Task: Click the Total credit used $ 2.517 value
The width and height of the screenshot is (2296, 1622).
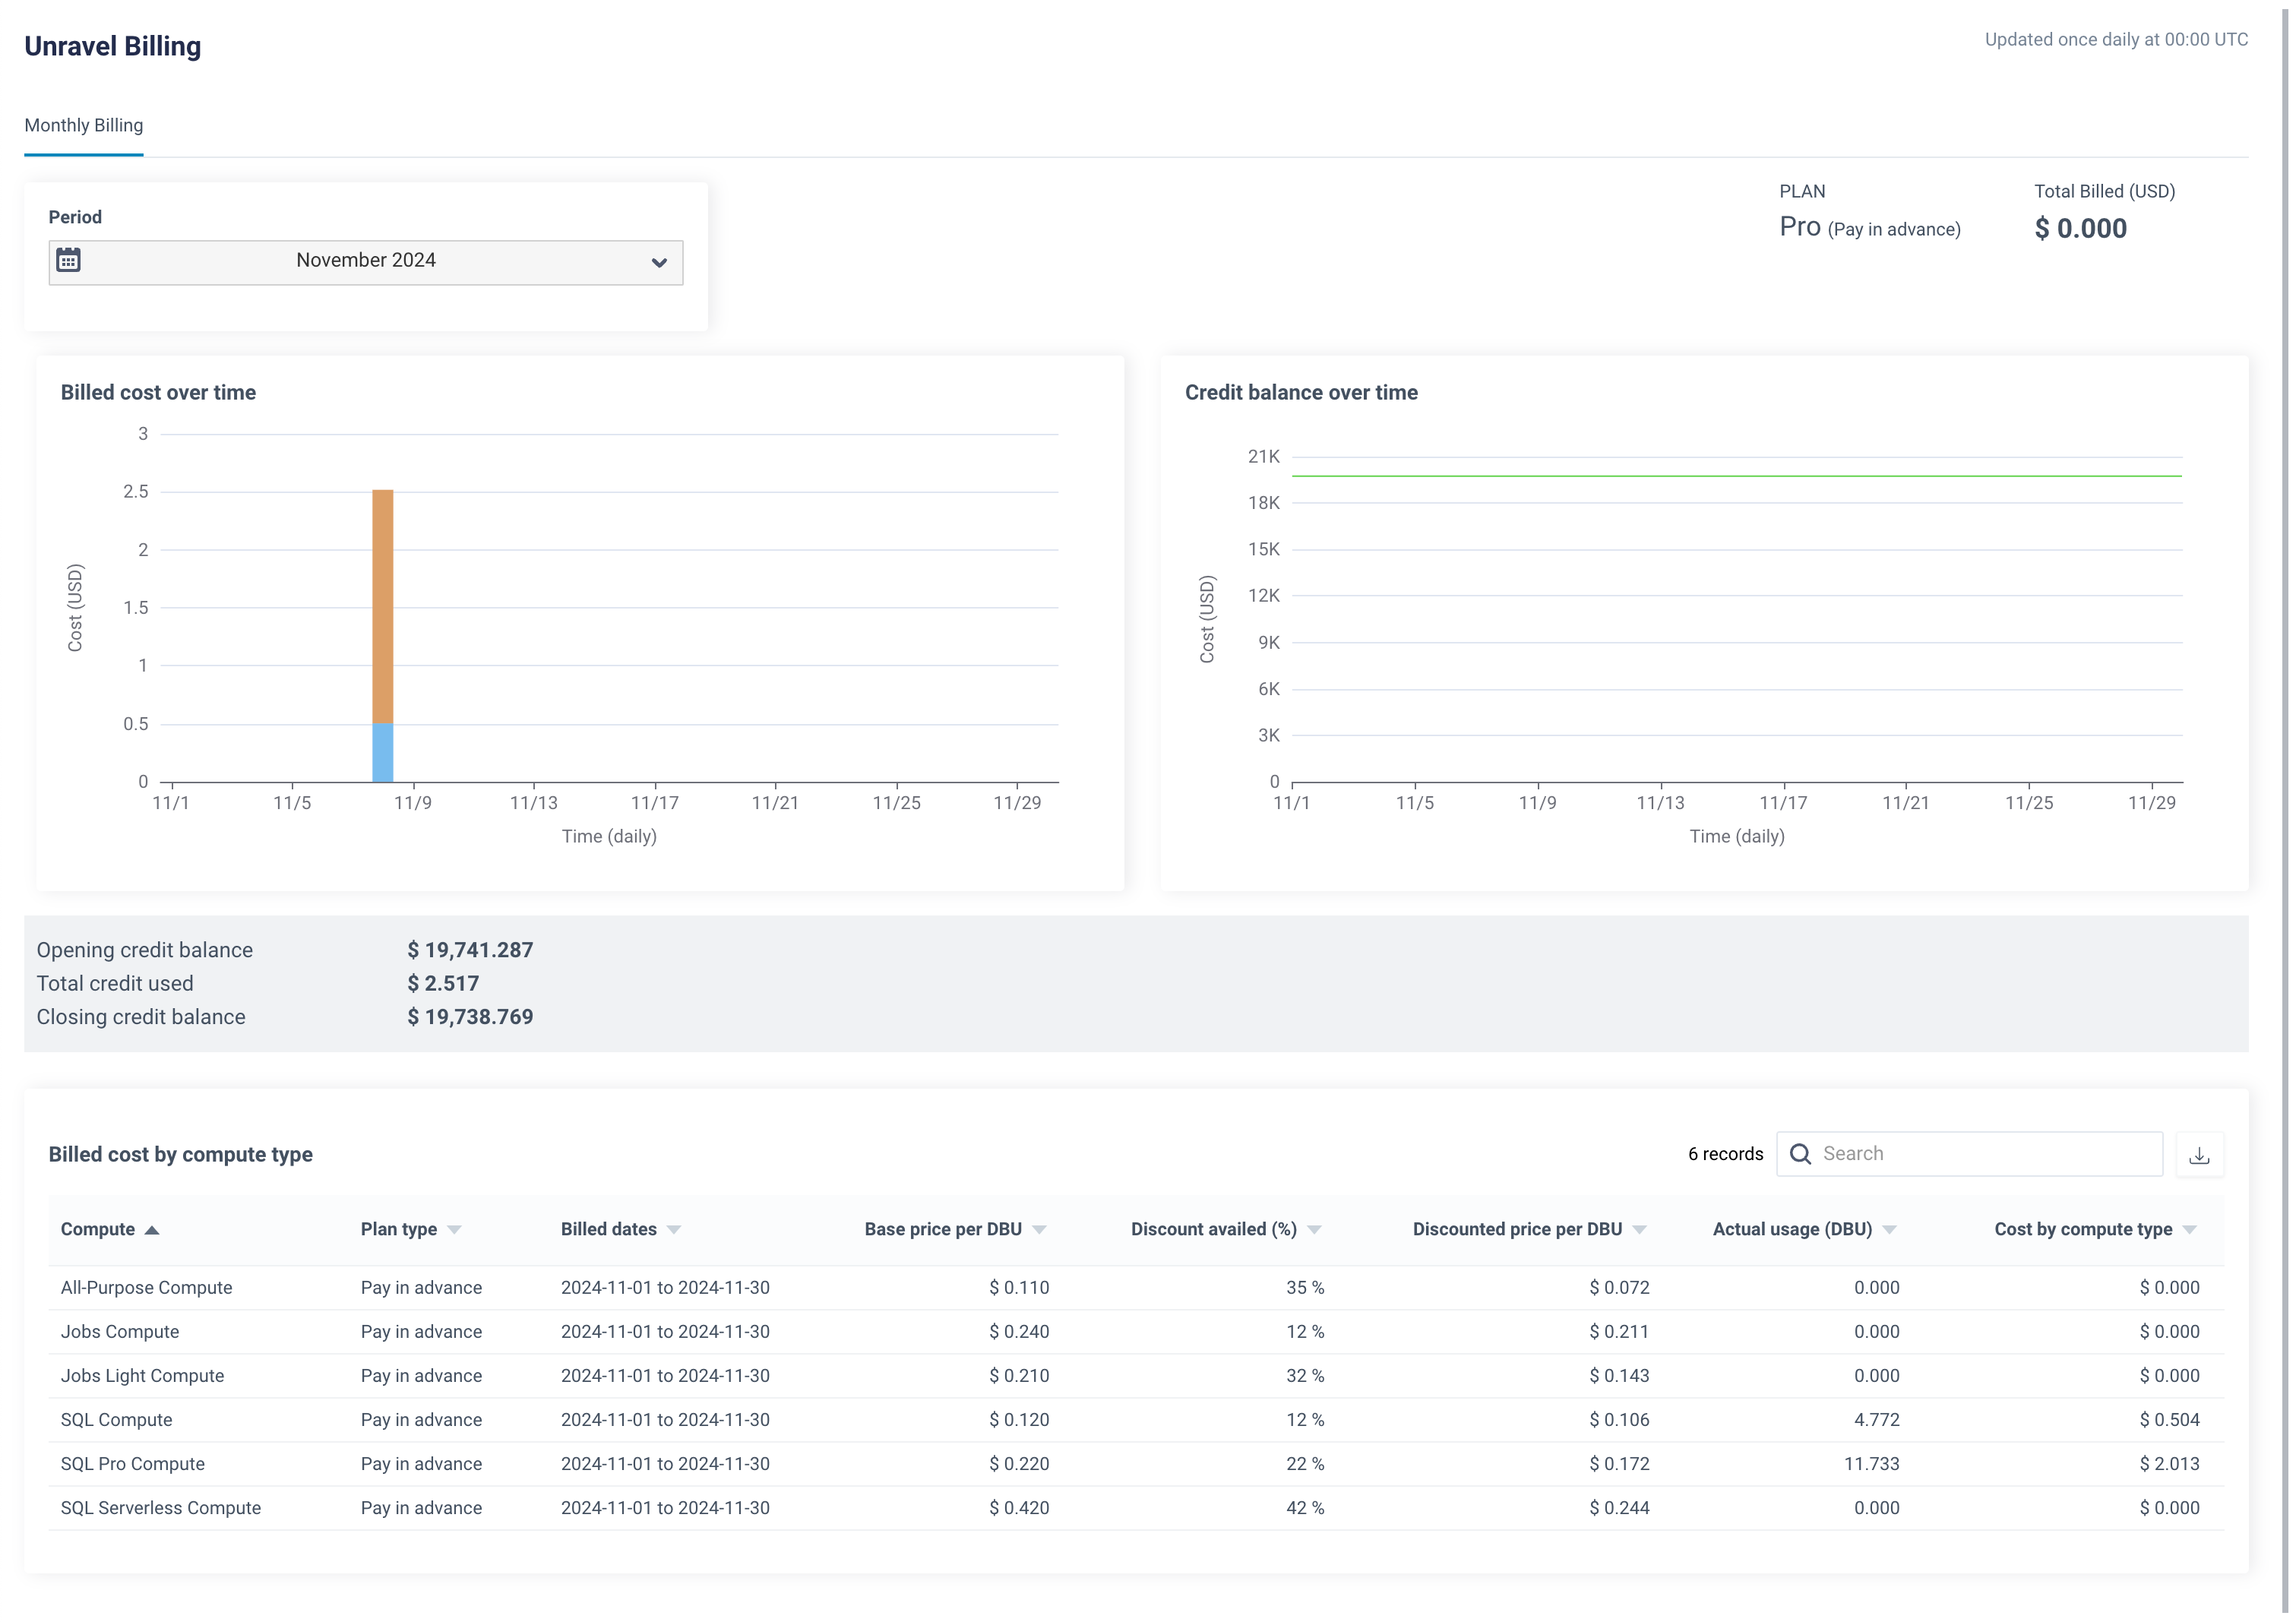Action: pos(443,983)
